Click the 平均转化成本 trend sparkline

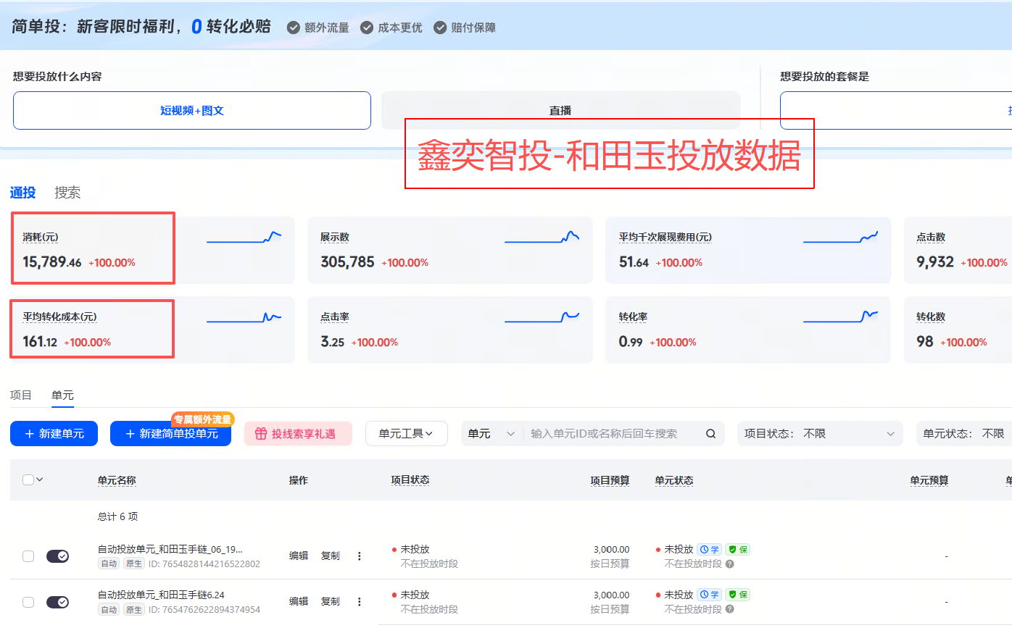[x=244, y=317]
